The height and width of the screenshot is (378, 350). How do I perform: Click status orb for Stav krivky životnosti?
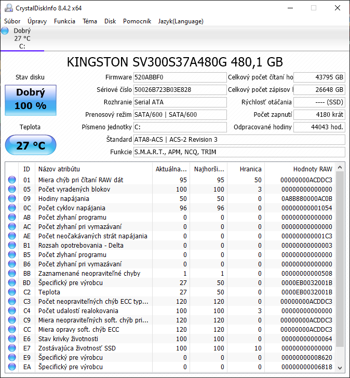click(x=12, y=339)
